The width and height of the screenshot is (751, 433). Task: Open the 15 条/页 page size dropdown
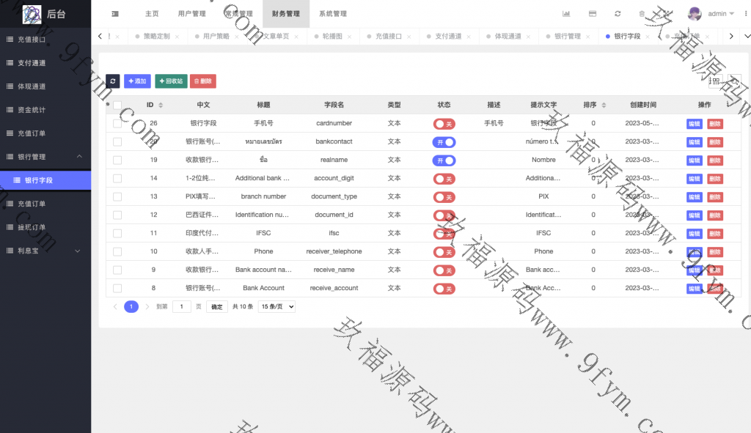[x=276, y=307]
